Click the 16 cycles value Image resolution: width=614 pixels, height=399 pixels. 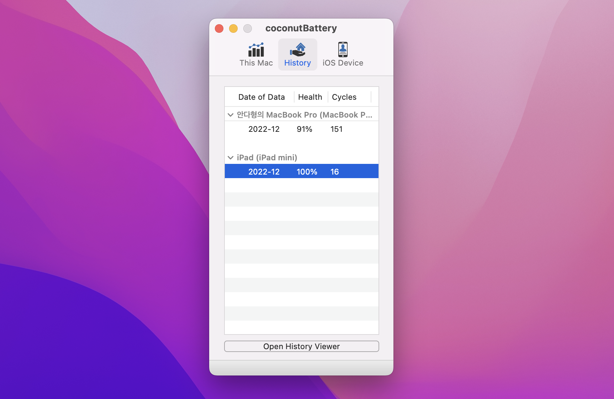coord(335,172)
